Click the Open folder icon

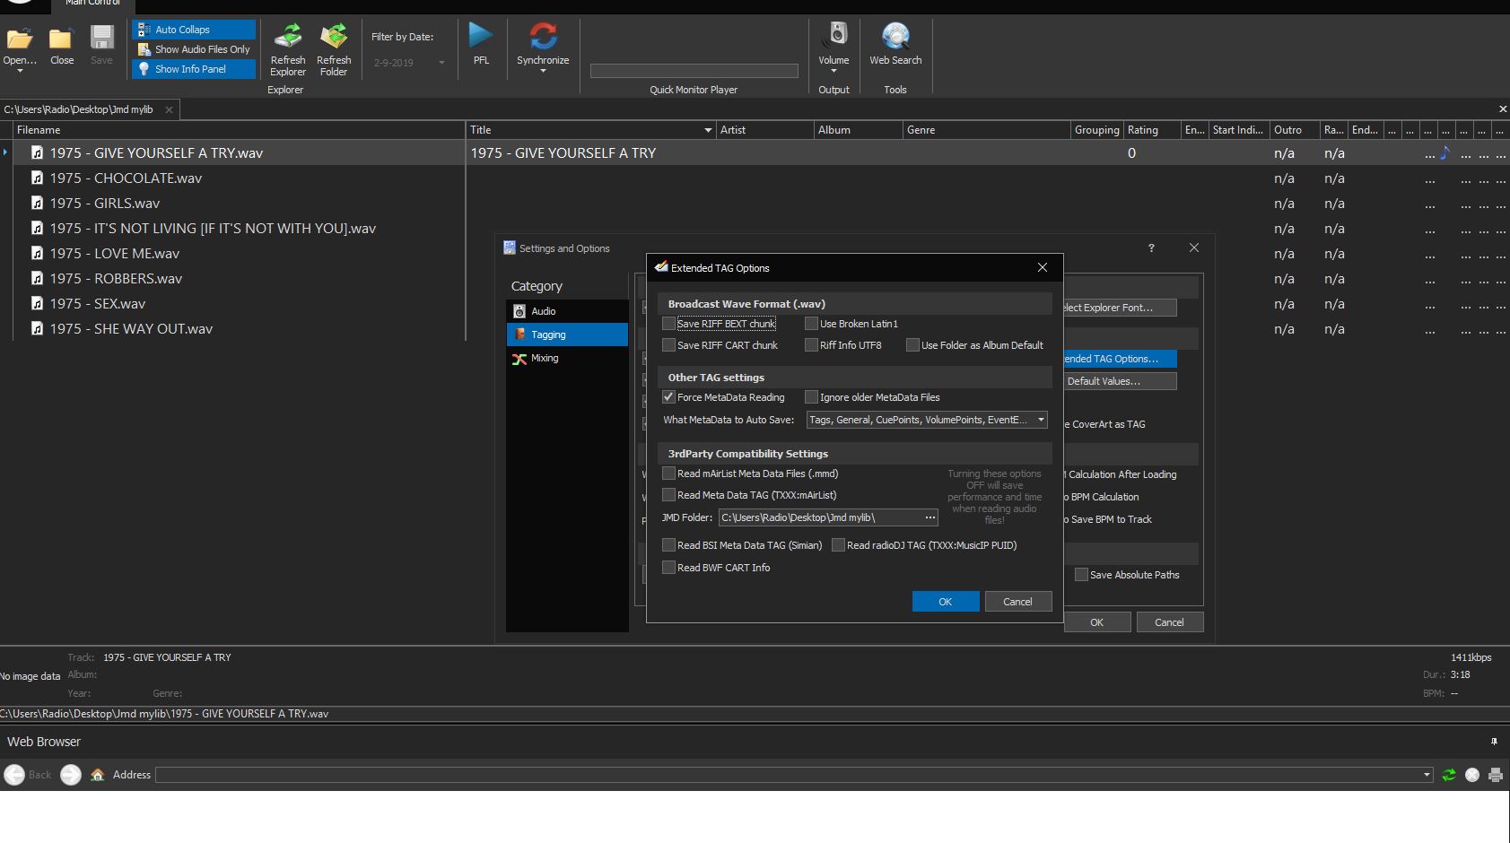[20, 39]
